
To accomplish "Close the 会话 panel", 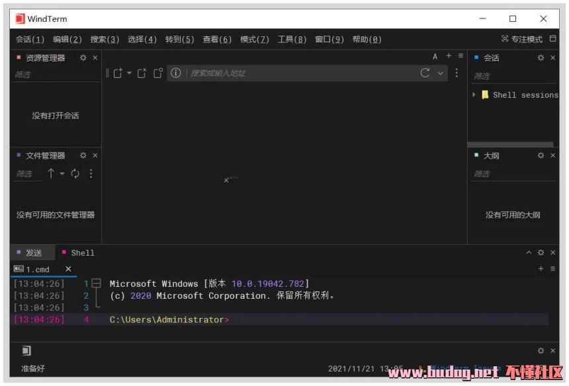I will click(552, 58).
